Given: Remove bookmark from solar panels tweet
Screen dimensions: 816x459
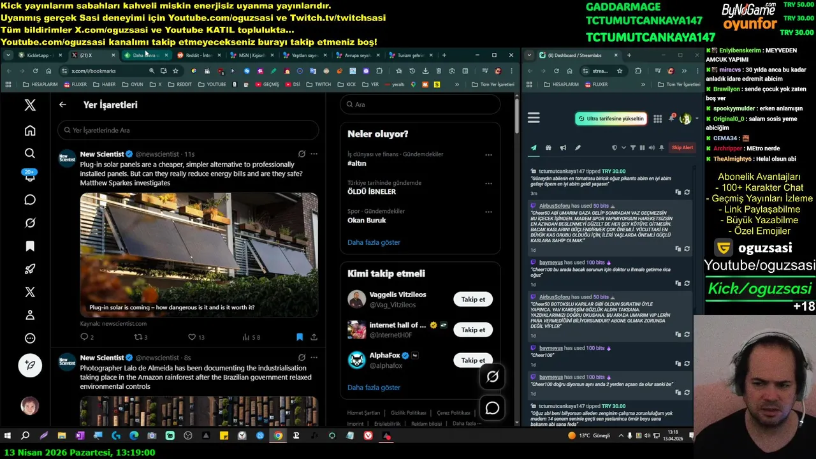Looking at the screenshot, I should click(299, 337).
